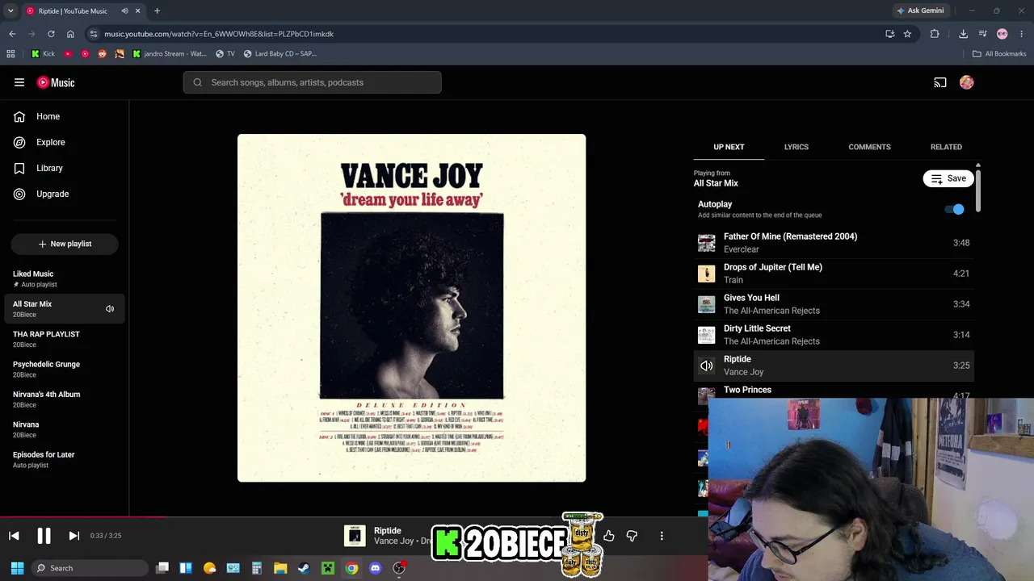Like the song Riptide
1034x581 pixels.
coord(609,536)
